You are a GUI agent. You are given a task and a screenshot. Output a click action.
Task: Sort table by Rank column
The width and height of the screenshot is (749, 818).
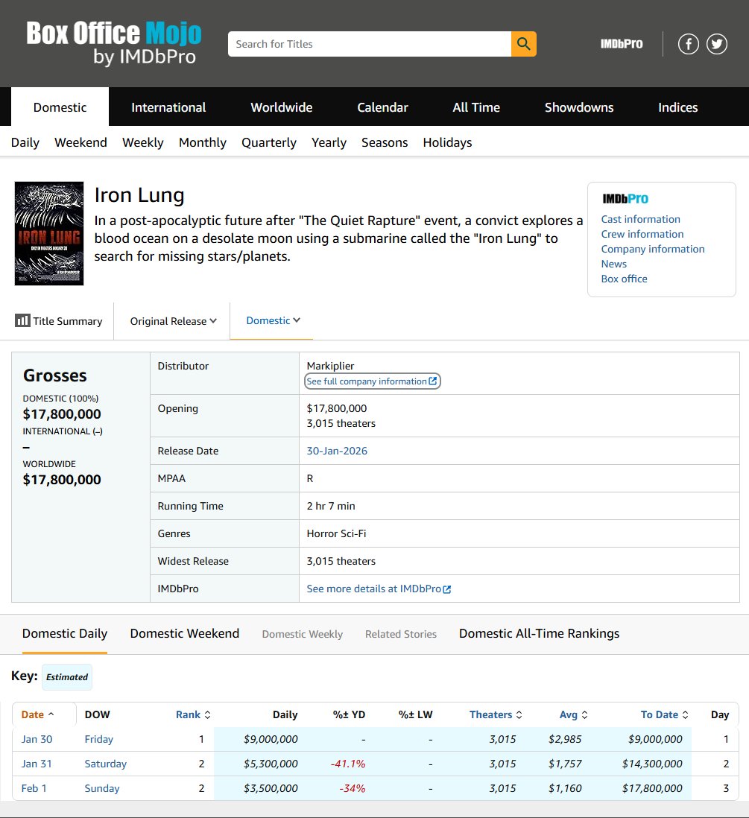tap(193, 714)
